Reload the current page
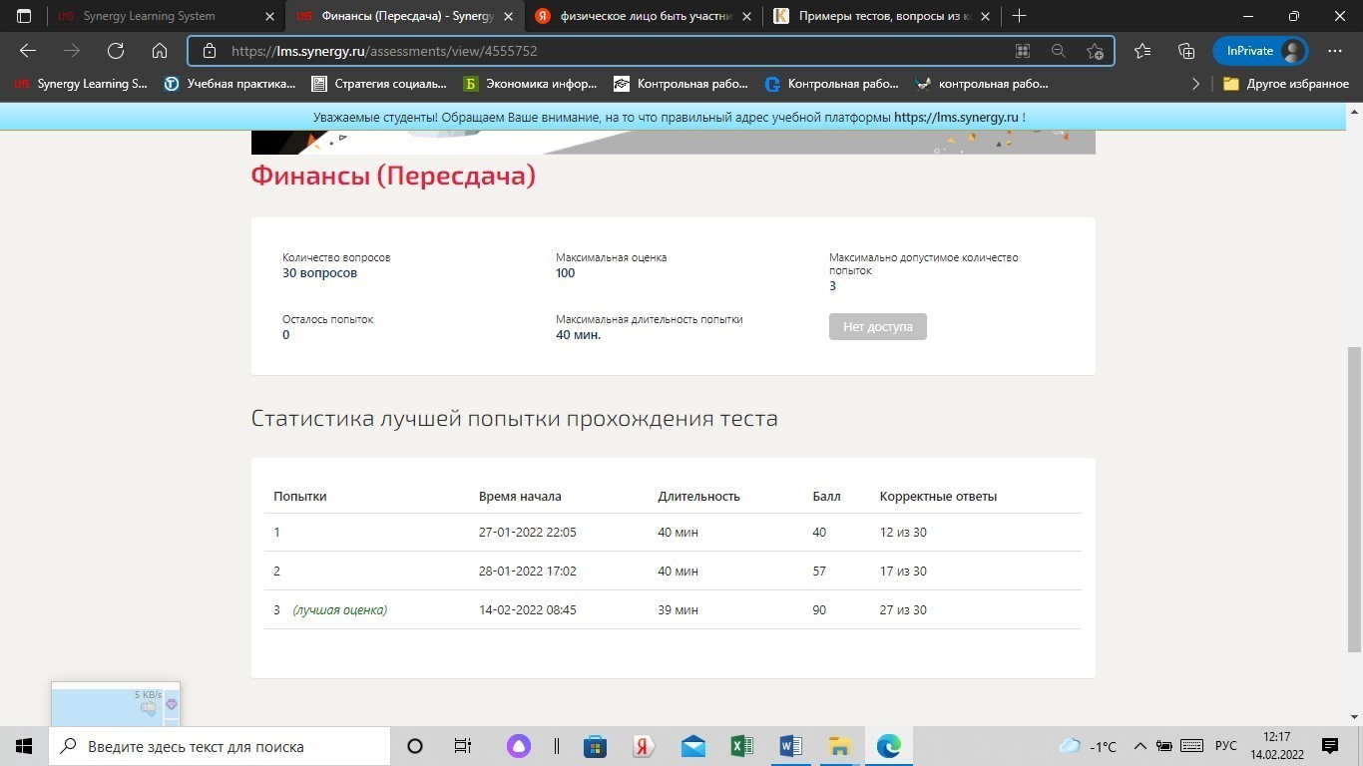1363x766 pixels. click(x=116, y=51)
